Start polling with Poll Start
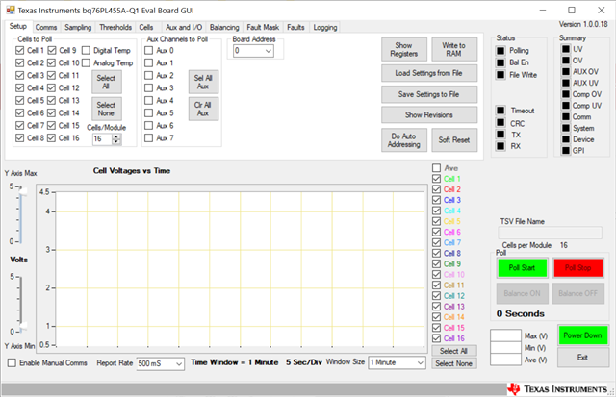616x397 pixels. point(522,268)
